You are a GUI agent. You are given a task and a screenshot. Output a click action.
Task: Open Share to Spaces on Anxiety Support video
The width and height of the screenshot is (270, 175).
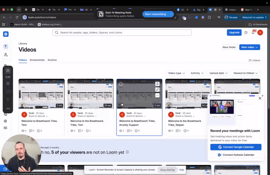coord(136,116)
